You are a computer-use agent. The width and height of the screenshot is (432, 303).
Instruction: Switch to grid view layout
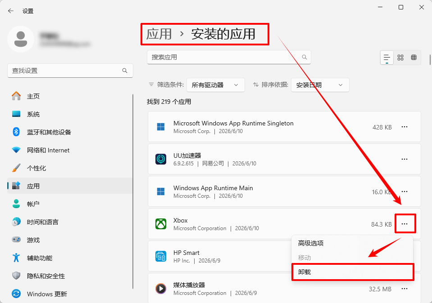[400, 58]
